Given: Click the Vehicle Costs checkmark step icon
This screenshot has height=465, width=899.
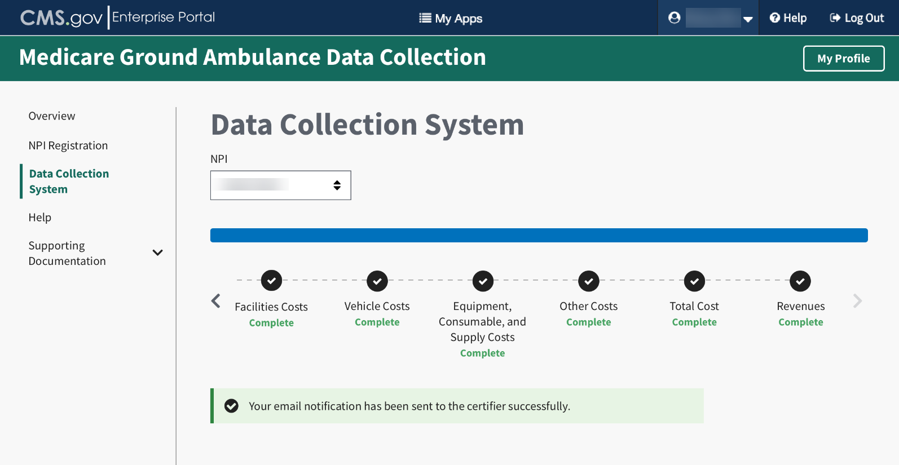Looking at the screenshot, I should pos(377,281).
